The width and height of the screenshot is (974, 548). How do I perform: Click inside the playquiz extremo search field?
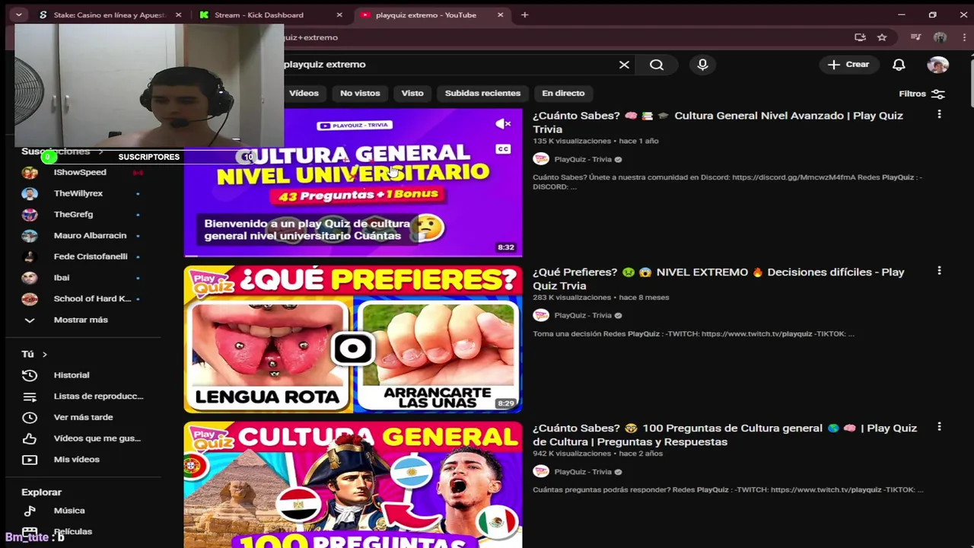pyautogui.click(x=449, y=65)
